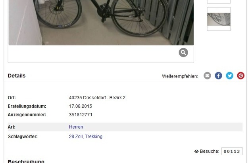This screenshot has height=163, width=250.
Task: Click the ad number 351812771
Action: coord(81,115)
